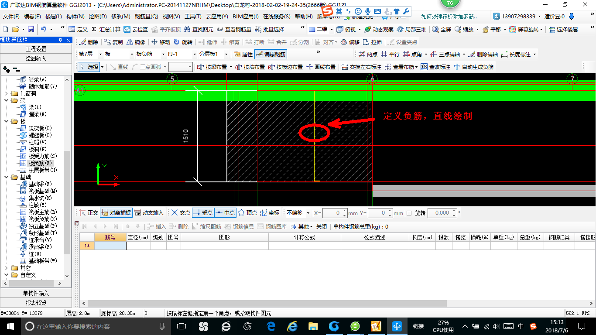Expand the 门窗洞 tree node
This screenshot has width=596, height=335.
point(7,93)
